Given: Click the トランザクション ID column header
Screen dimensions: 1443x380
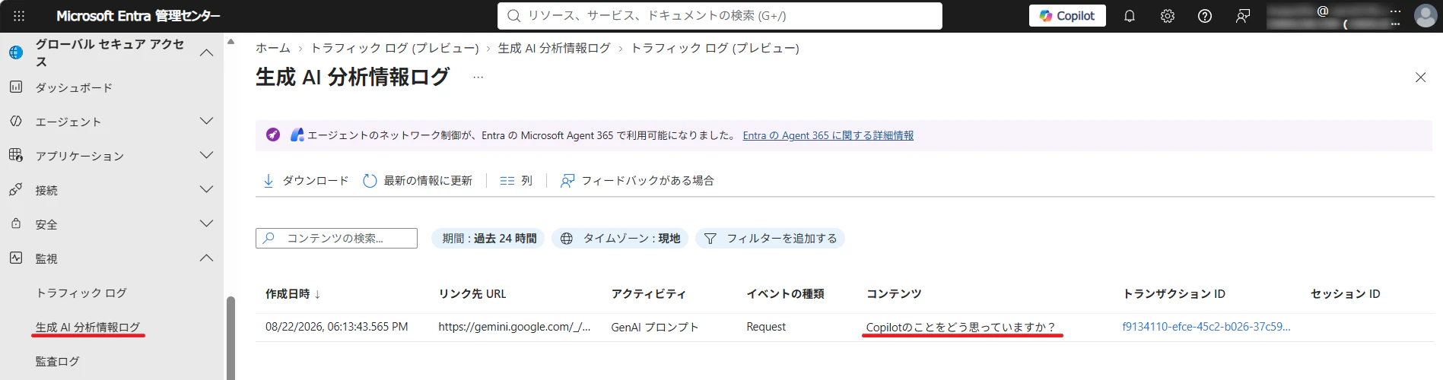Looking at the screenshot, I should coord(1174,293).
